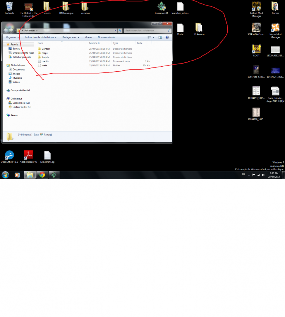Open the LOOT desktop shortcut
This screenshot has height=317, width=285.
coord(256,50)
